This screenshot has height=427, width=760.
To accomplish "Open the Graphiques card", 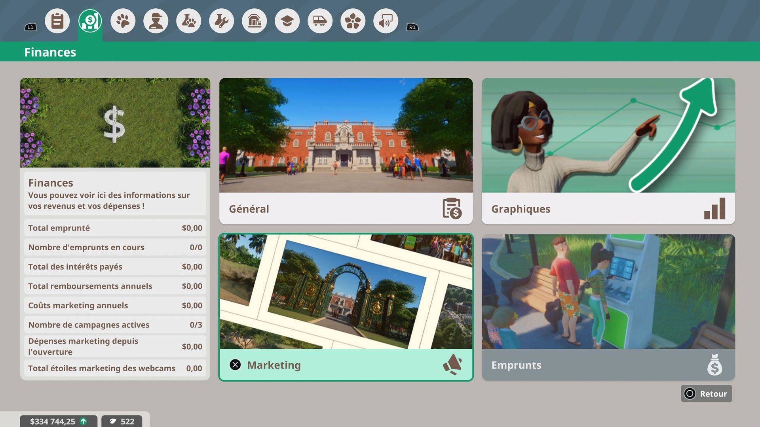I will pos(608,151).
